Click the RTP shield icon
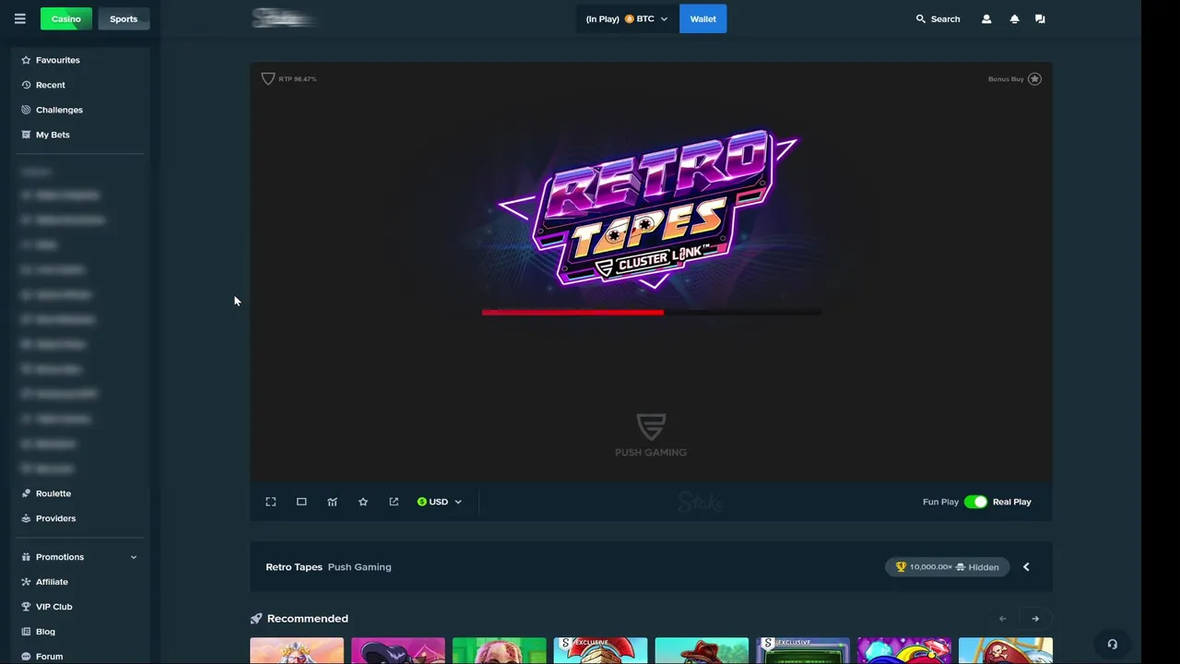 pos(268,78)
